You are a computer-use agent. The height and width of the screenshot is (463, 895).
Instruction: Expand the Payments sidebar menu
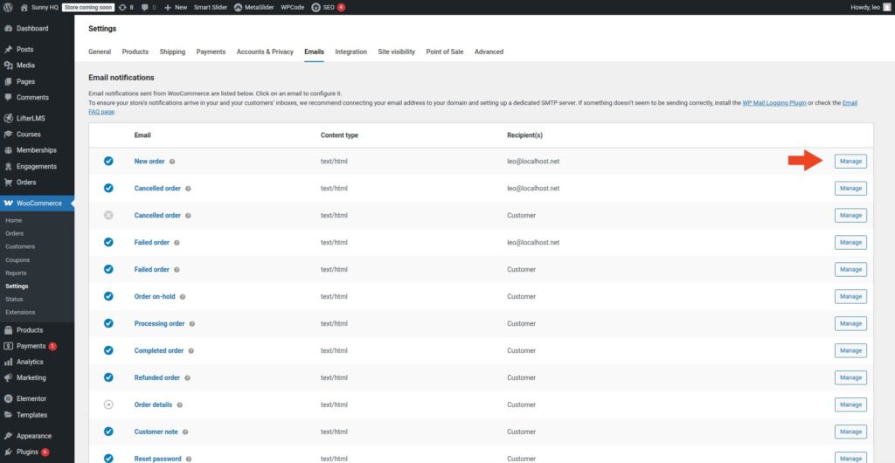31,346
